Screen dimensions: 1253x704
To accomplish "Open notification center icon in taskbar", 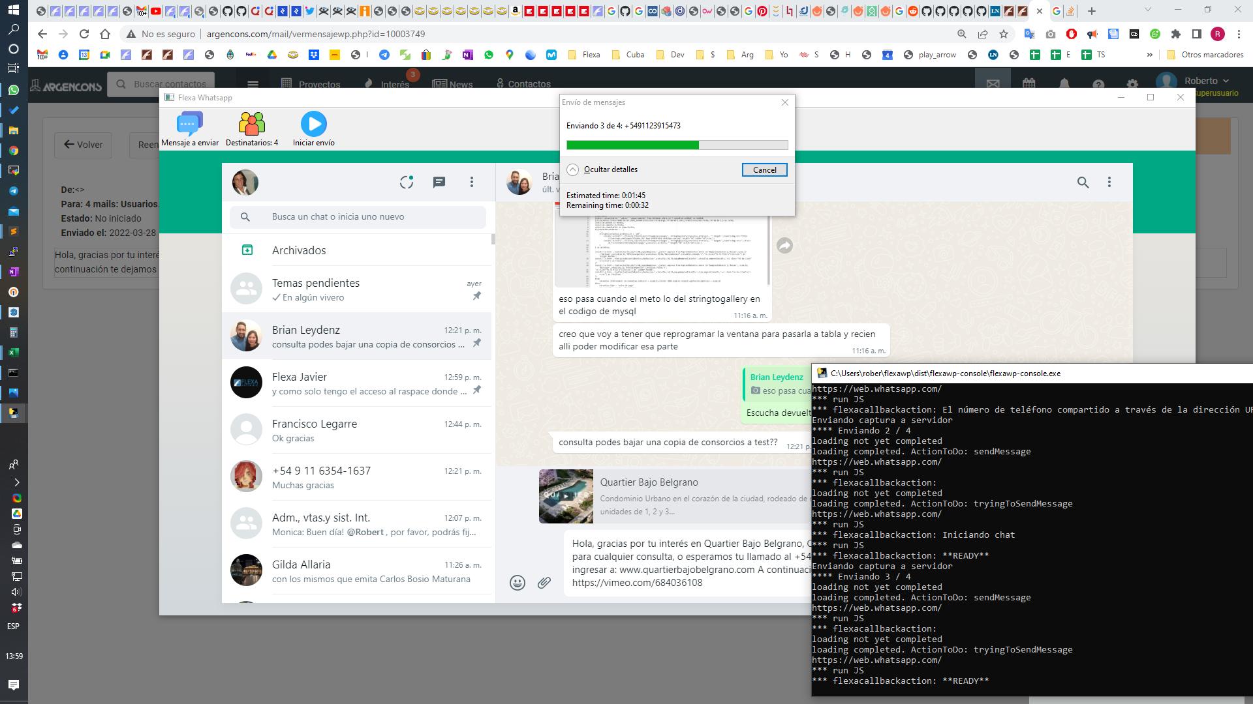I will tap(13, 684).
